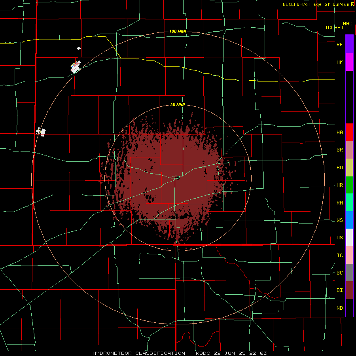This screenshot has height=356, width=356.
Task: Click the ND black legend swatch
Action: coord(349,308)
